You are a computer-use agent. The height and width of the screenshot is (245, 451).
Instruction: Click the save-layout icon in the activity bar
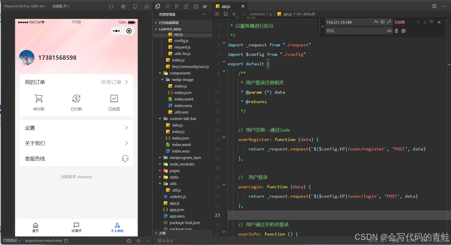pos(196,6)
